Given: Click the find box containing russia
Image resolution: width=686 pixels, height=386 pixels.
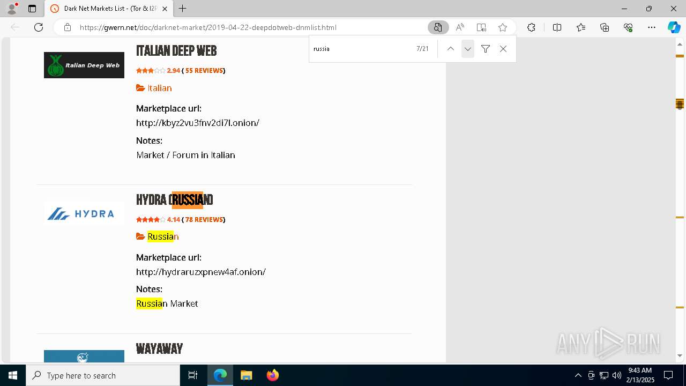Looking at the screenshot, I should [x=362, y=49].
